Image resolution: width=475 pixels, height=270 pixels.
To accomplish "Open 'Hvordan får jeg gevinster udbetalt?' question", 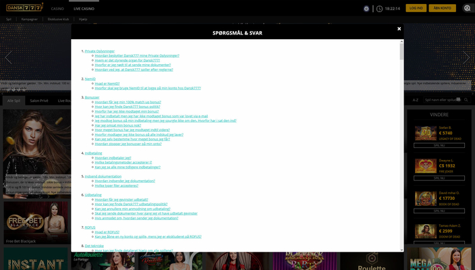I will pyautogui.click(x=121, y=200).
